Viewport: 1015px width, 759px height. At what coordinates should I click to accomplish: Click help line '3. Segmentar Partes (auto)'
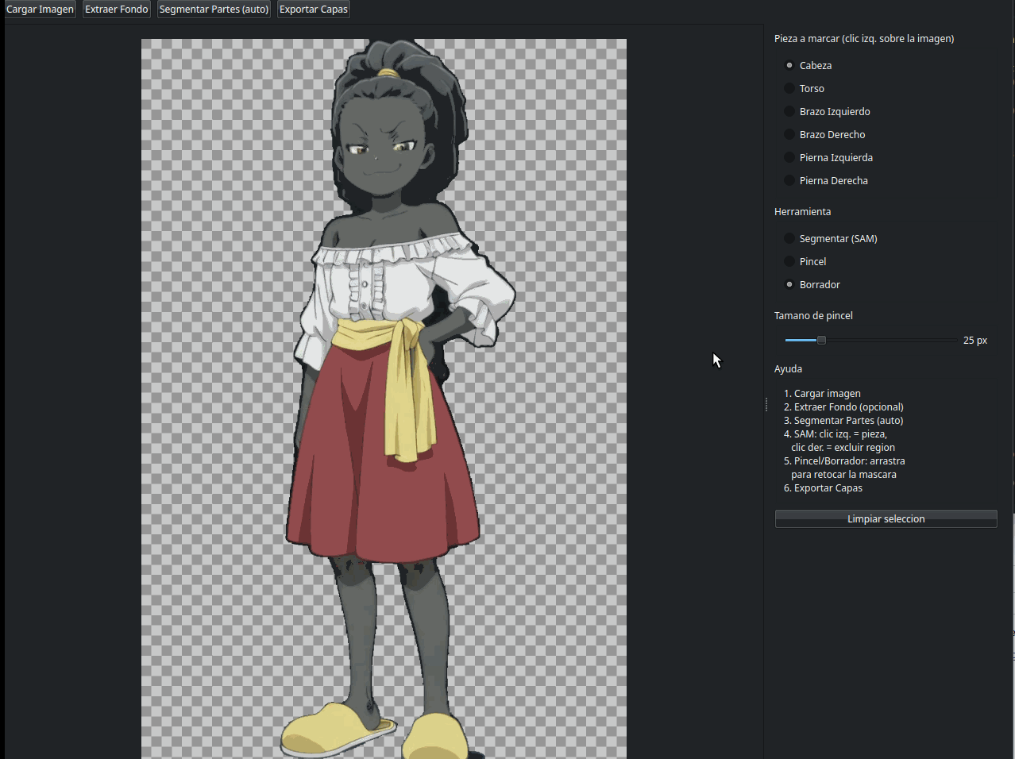tap(843, 420)
